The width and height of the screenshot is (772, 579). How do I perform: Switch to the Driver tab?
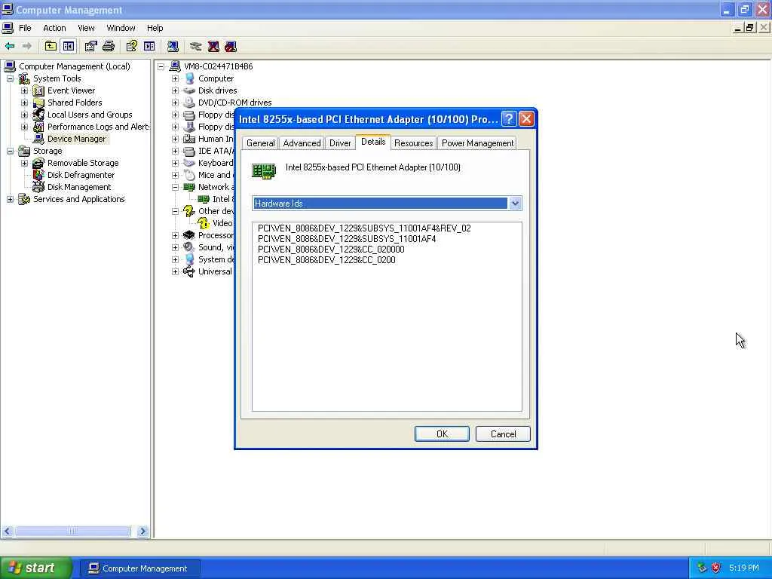pos(340,143)
